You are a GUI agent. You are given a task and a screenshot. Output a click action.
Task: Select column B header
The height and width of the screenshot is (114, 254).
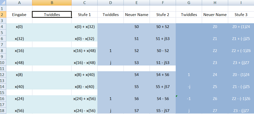pos(52,3)
